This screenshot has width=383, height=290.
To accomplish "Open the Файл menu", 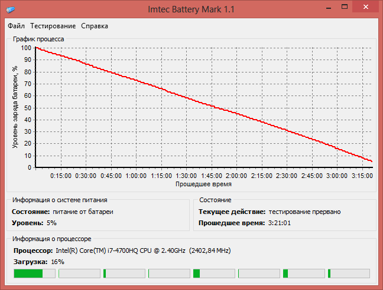I will [16, 26].
